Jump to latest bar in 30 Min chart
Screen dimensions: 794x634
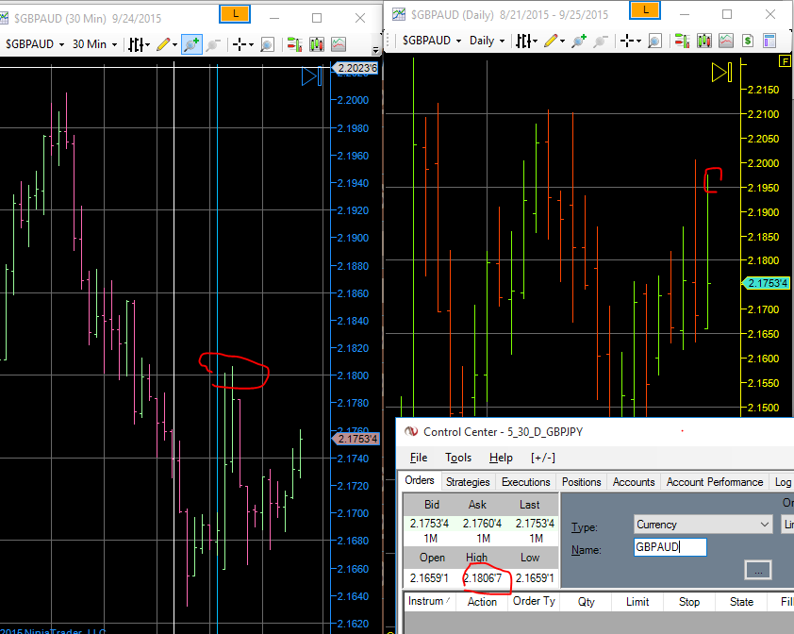pyautogui.click(x=312, y=76)
